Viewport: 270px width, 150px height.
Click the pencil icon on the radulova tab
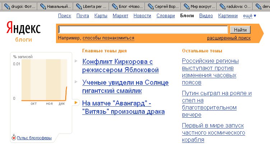(223, 6)
